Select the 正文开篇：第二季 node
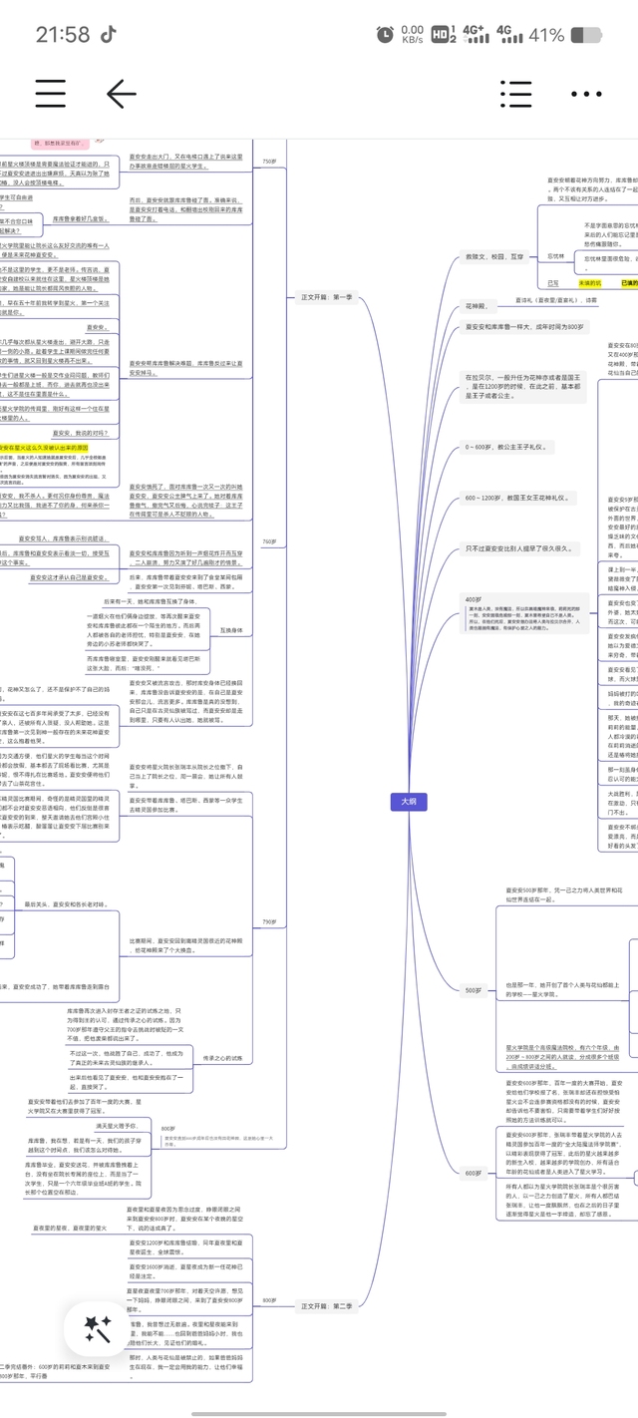Screen dimensions: 638x1418 tap(327, 1305)
